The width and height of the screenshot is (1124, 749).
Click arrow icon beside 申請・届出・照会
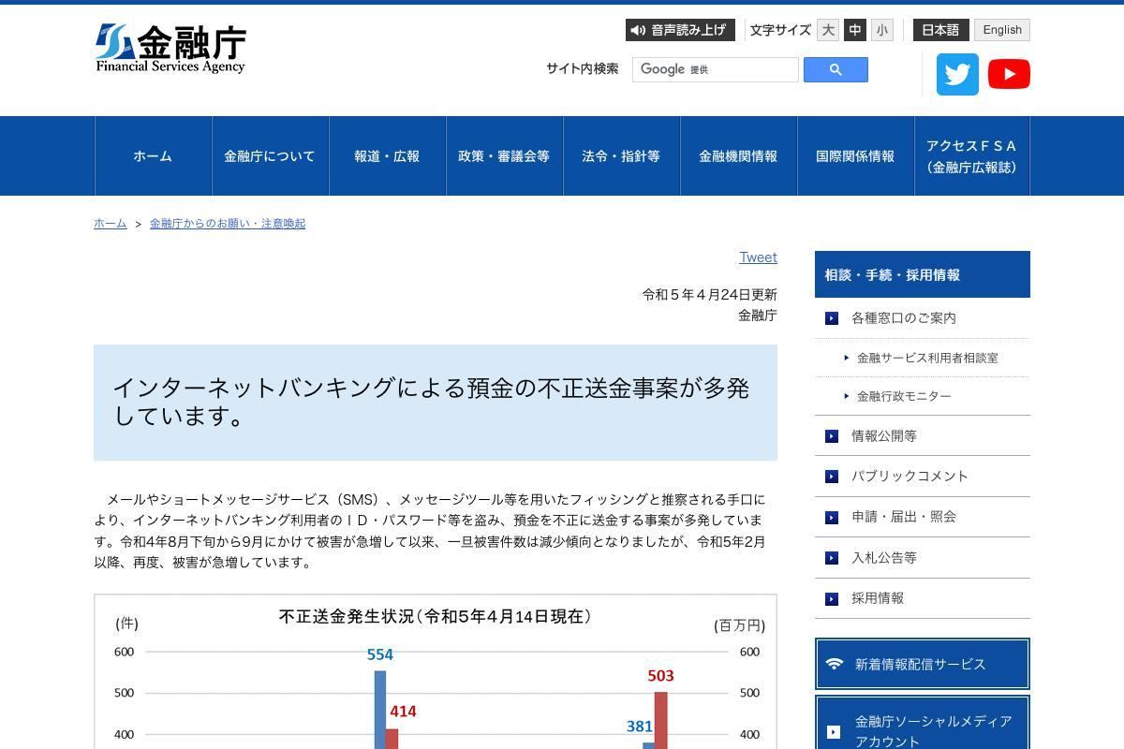coord(832,518)
